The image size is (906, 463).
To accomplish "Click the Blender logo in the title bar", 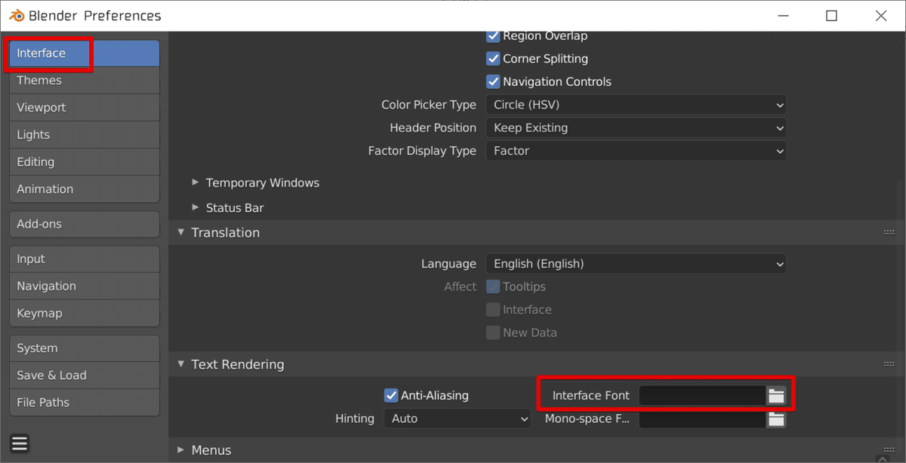I will pos(17,16).
